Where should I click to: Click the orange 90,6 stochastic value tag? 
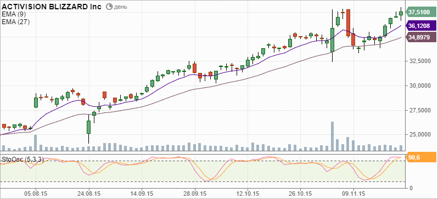[422, 158]
